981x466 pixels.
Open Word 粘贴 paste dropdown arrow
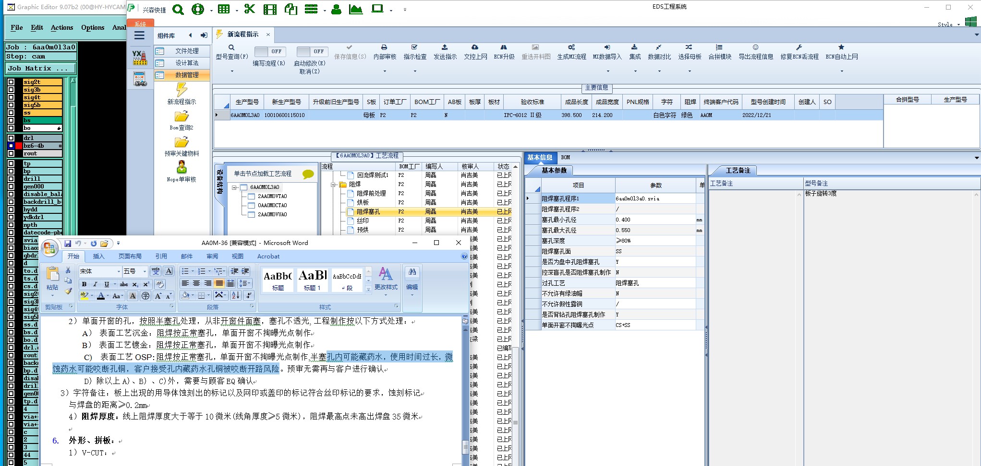(52, 295)
